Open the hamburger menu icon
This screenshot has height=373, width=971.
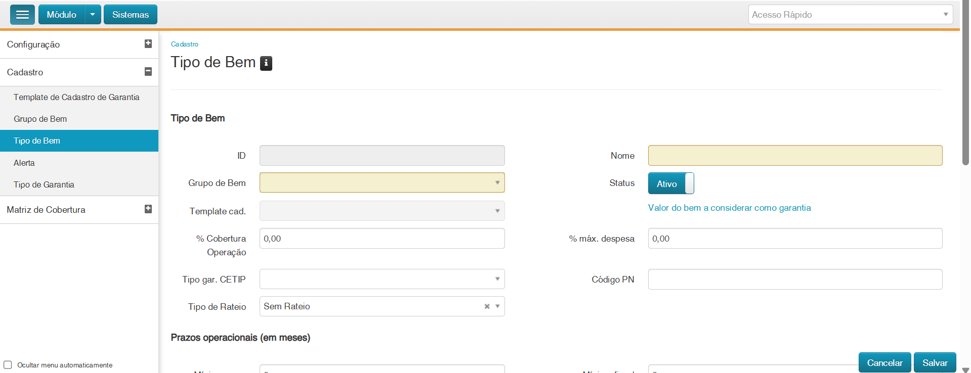(x=22, y=15)
